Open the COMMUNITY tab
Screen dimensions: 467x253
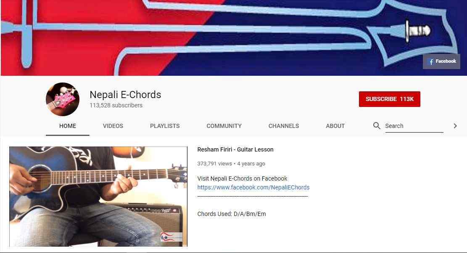pos(224,126)
